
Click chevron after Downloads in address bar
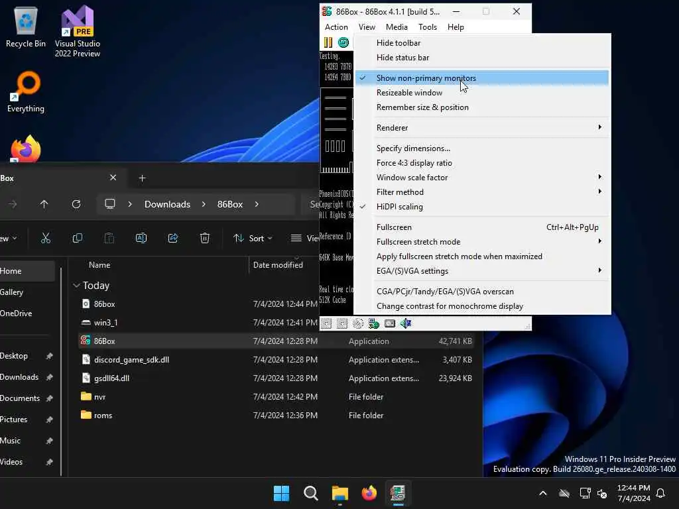[204, 204]
